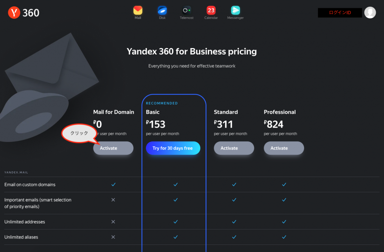Select the Email on custom domains row label
This screenshot has width=384, height=252.
pyautogui.click(x=30, y=184)
